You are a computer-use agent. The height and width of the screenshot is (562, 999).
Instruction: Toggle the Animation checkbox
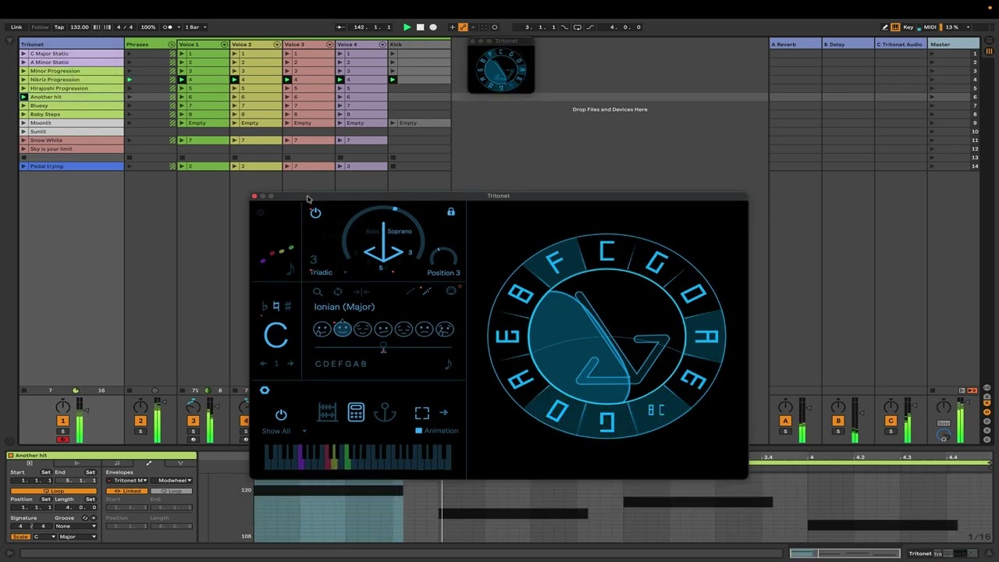click(x=418, y=431)
